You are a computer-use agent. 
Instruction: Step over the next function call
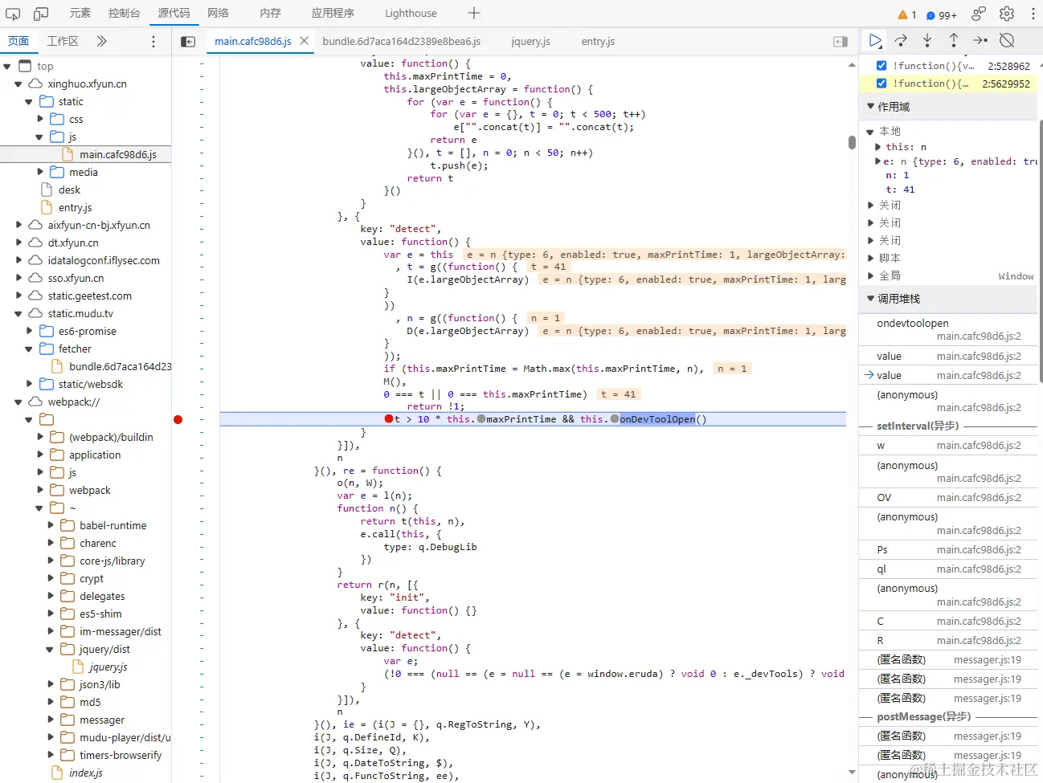click(x=901, y=40)
